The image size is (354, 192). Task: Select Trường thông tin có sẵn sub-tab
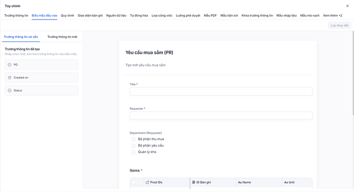(21, 37)
